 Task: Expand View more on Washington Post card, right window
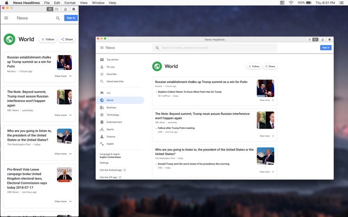click(267, 172)
